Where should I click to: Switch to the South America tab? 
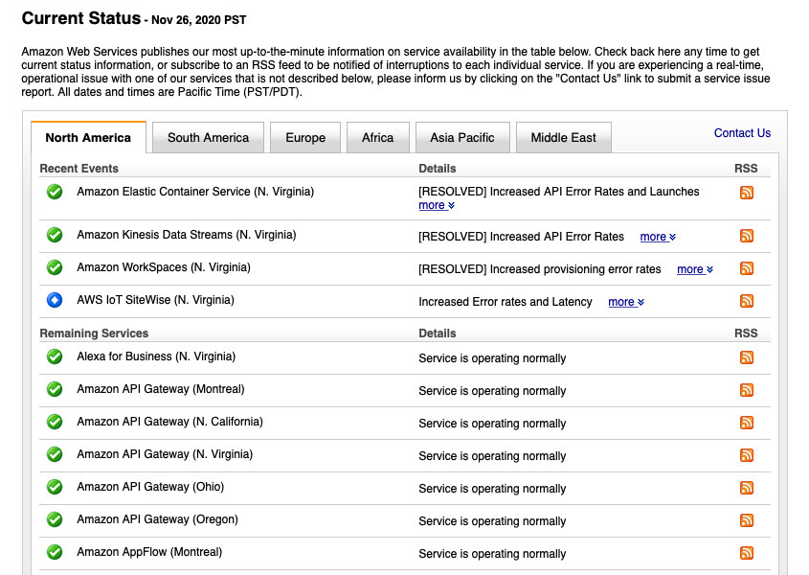click(x=208, y=137)
